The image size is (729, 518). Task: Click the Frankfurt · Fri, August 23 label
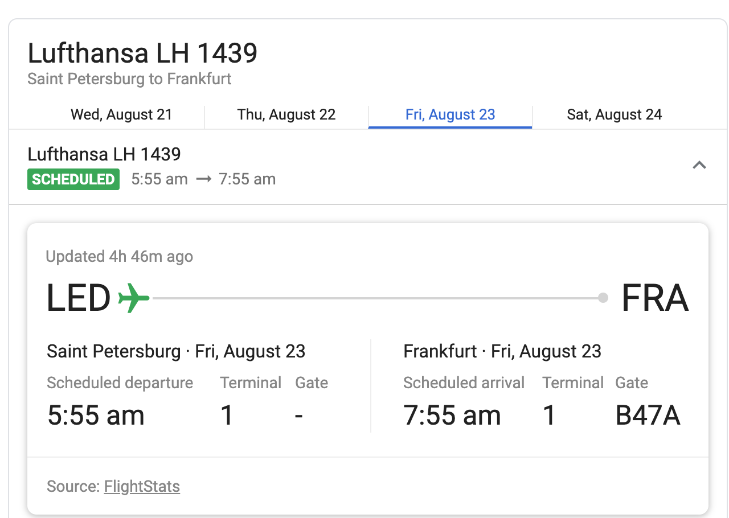(502, 351)
